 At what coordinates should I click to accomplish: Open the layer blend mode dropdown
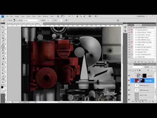coord(136,67)
